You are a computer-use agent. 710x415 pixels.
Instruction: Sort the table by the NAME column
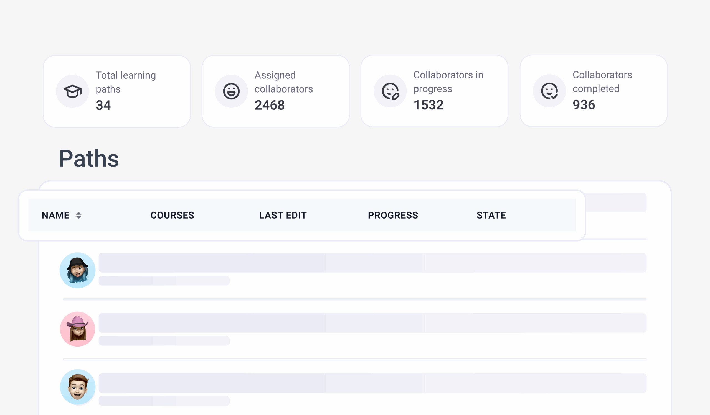tap(55, 215)
